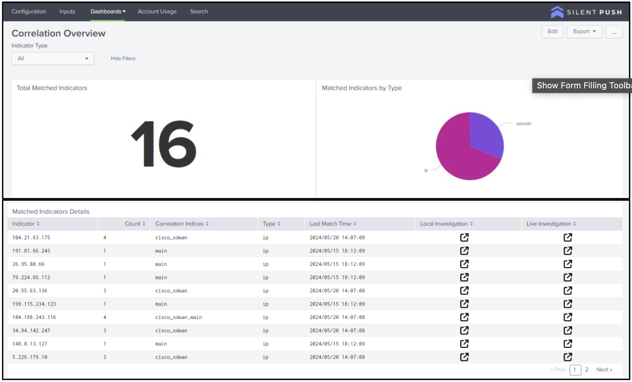Image resolution: width=632 pixels, height=382 pixels.
Task: Open Local Investigation for 34.94.142.247
Action: click(x=464, y=330)
